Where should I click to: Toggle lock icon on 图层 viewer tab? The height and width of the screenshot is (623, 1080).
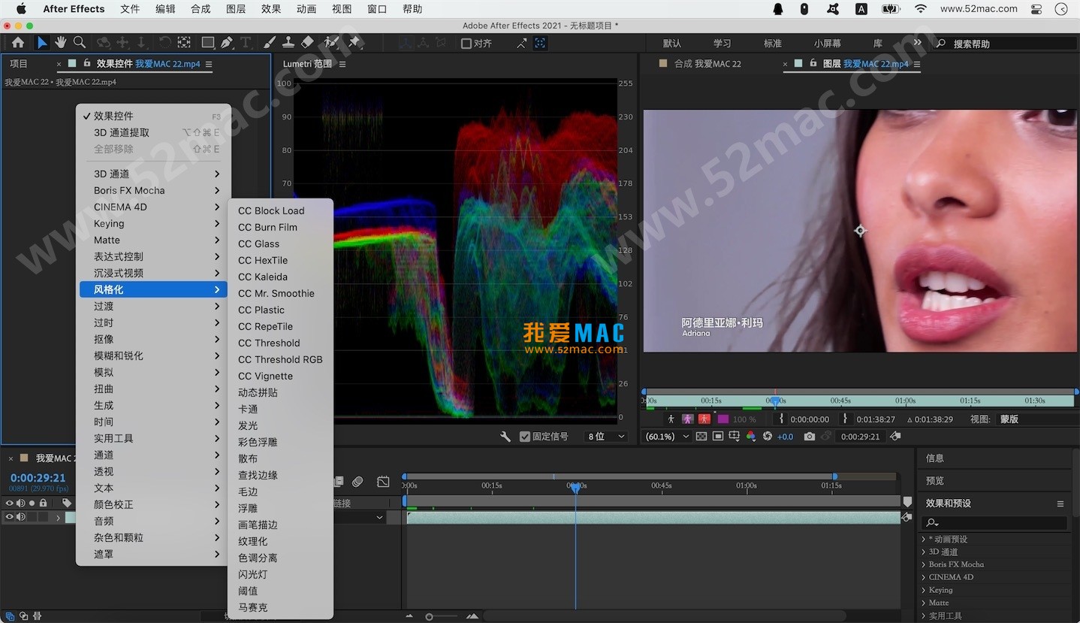[813, 64]
